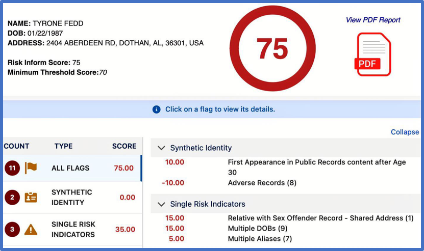Click the COUNT column header
Viewport: 424px width, 251px height.
click(x=16, y=146)
